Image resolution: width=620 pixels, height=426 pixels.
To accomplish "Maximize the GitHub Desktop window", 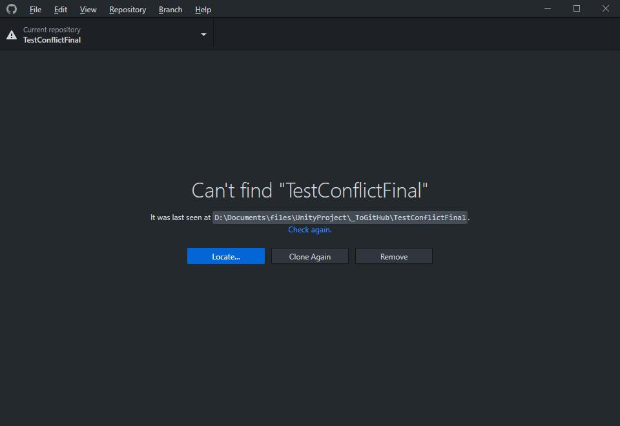I will click(577, 8).
